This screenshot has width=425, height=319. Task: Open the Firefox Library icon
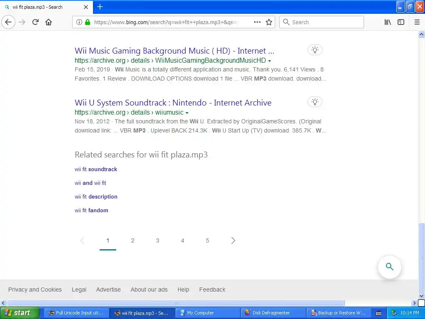point(388,22)
